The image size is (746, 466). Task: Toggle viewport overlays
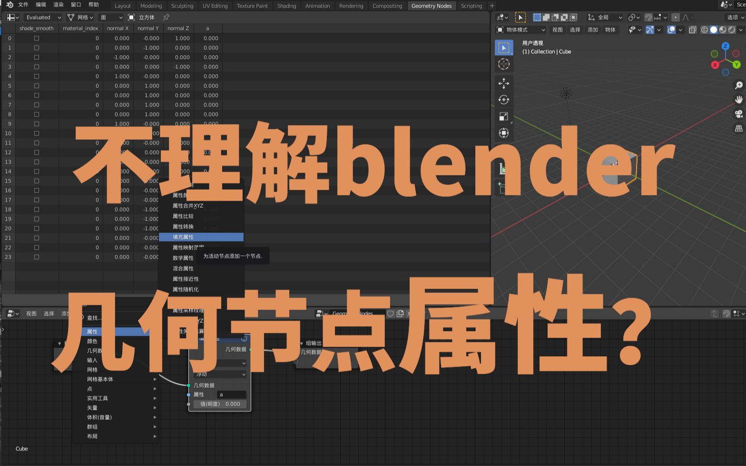coord(671,29)
